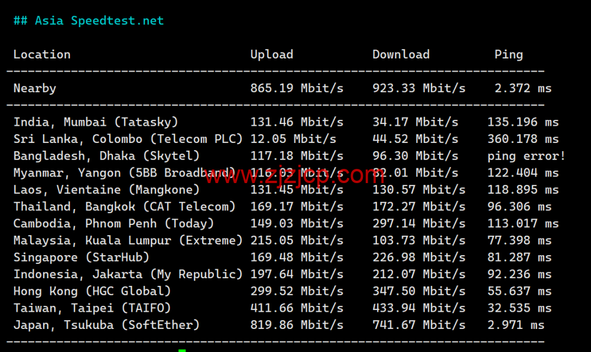Click the green terminal cursor at bottom
This screenshot has height=352, width=591.
182,350
